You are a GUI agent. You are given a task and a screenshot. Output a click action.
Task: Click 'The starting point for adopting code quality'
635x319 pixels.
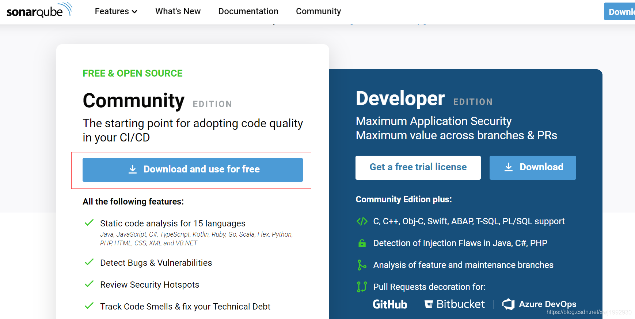click(x=193, y=131)
